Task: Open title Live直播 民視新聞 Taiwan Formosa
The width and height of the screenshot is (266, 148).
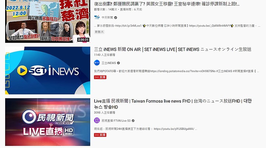Action: point(173,104)
